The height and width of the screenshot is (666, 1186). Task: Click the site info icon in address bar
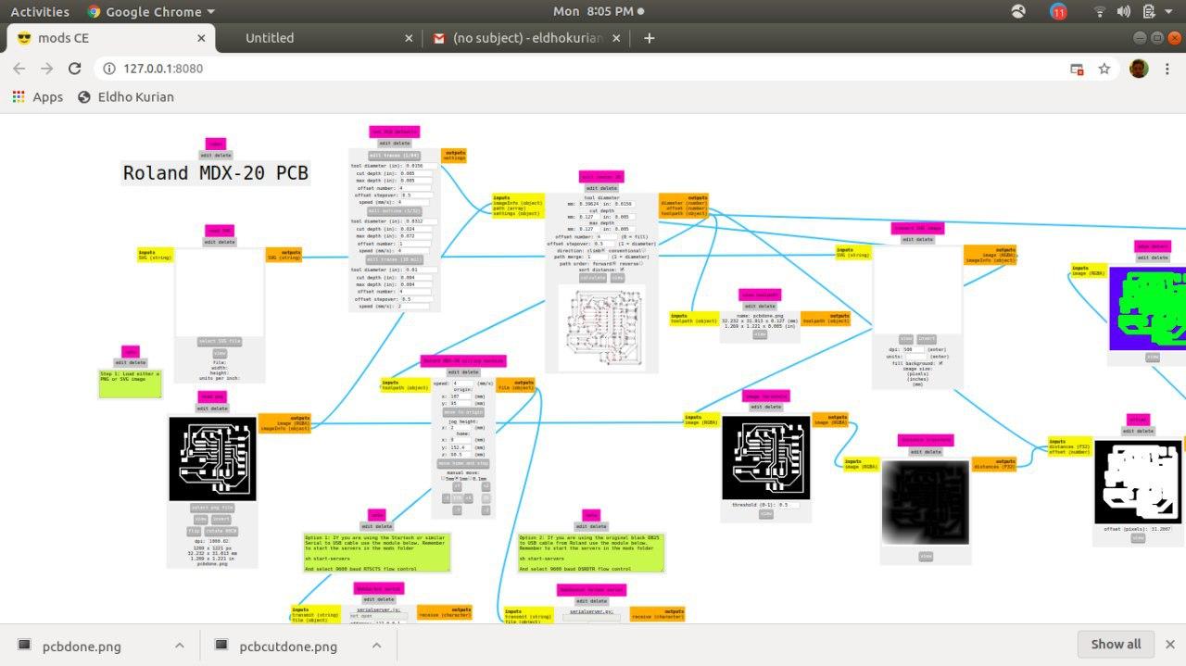(x=108, y=69)
